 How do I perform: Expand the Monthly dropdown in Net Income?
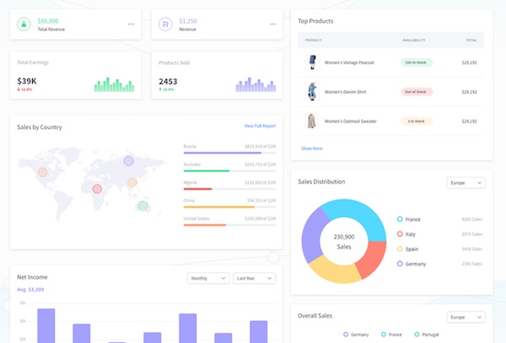[207, 278]
